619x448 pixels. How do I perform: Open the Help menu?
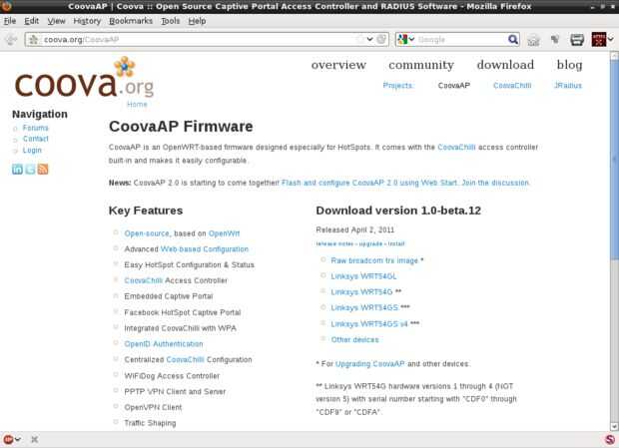pyautogui.click(x=197, y=21)
